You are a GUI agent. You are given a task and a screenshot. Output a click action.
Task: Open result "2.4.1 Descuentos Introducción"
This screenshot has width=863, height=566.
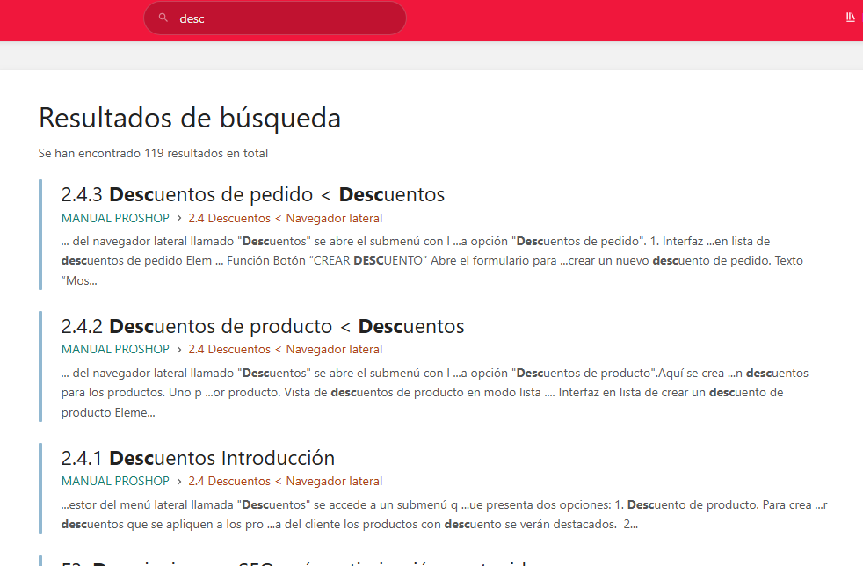tap(198, 458)
